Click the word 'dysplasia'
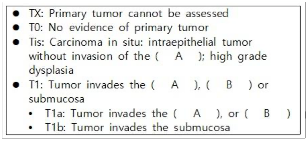Screen dimensions: 308x141 click(x=51, y=71)
